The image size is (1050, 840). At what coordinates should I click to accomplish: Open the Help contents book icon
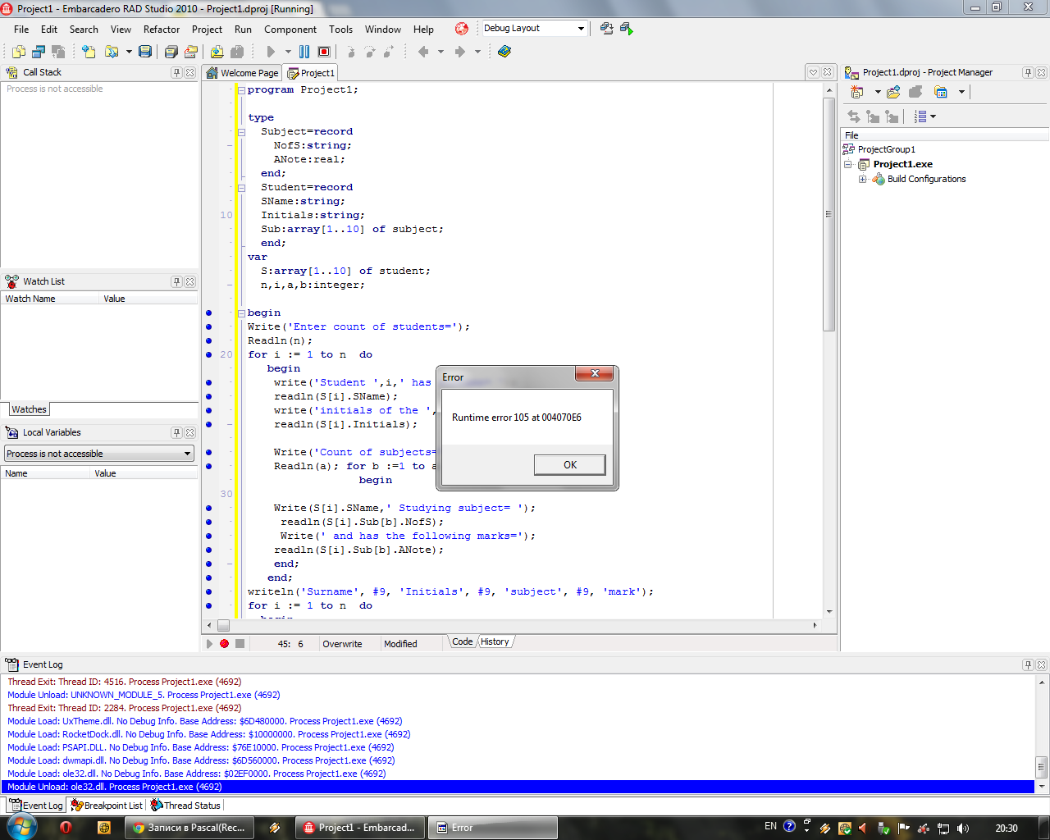click(504, 52)
